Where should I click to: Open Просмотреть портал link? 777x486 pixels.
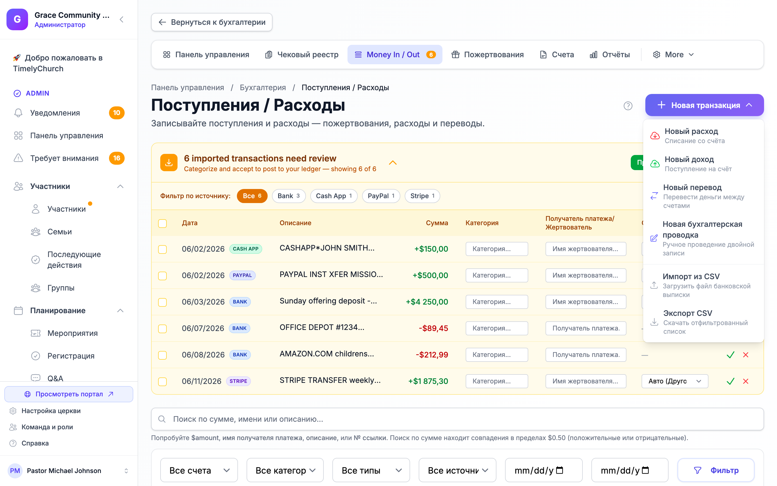click(x=69, y=394)
